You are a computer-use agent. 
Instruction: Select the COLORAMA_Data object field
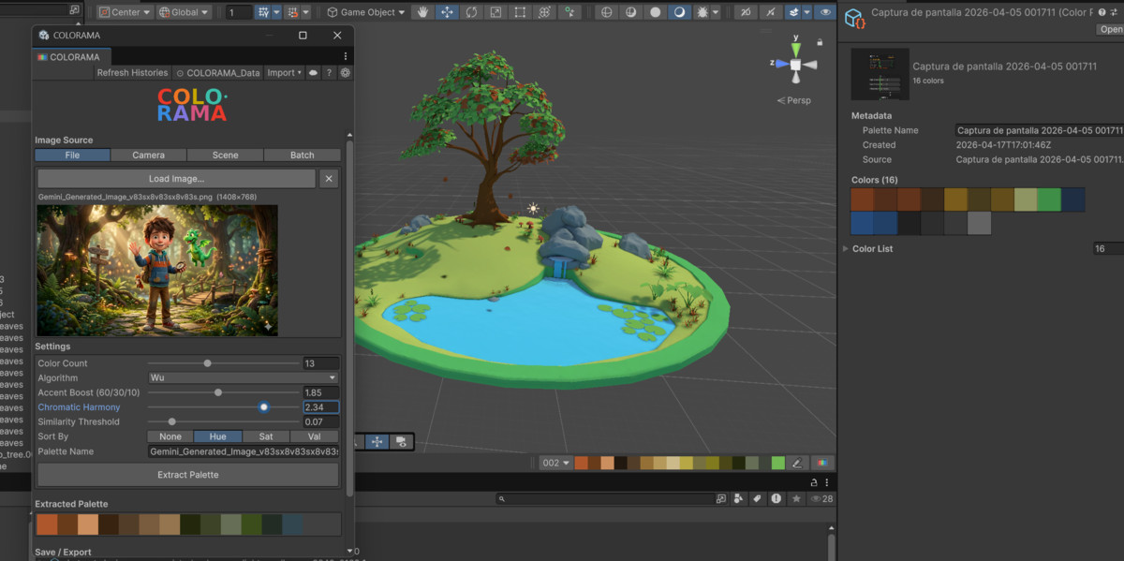(x=218, y=73)
